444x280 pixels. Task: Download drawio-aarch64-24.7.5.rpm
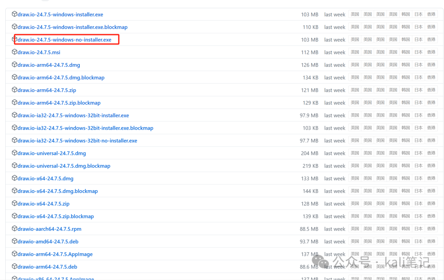pyautogui.click(x=50, y=229)
